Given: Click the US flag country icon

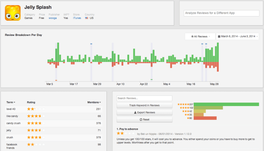Looking at the screenshot, I should [x=86, y=18].
